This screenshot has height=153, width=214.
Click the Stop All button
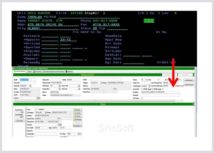[x=19, y=121]
